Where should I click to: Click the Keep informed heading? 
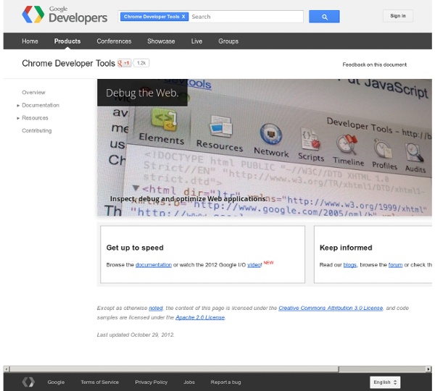[x=346, y=248]
